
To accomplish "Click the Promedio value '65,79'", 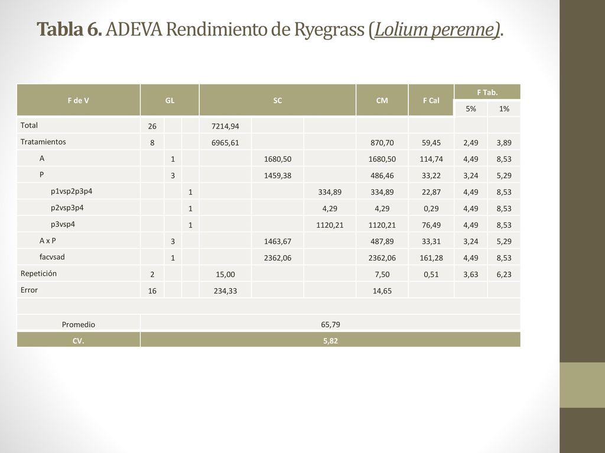I will tap(331, 324).
